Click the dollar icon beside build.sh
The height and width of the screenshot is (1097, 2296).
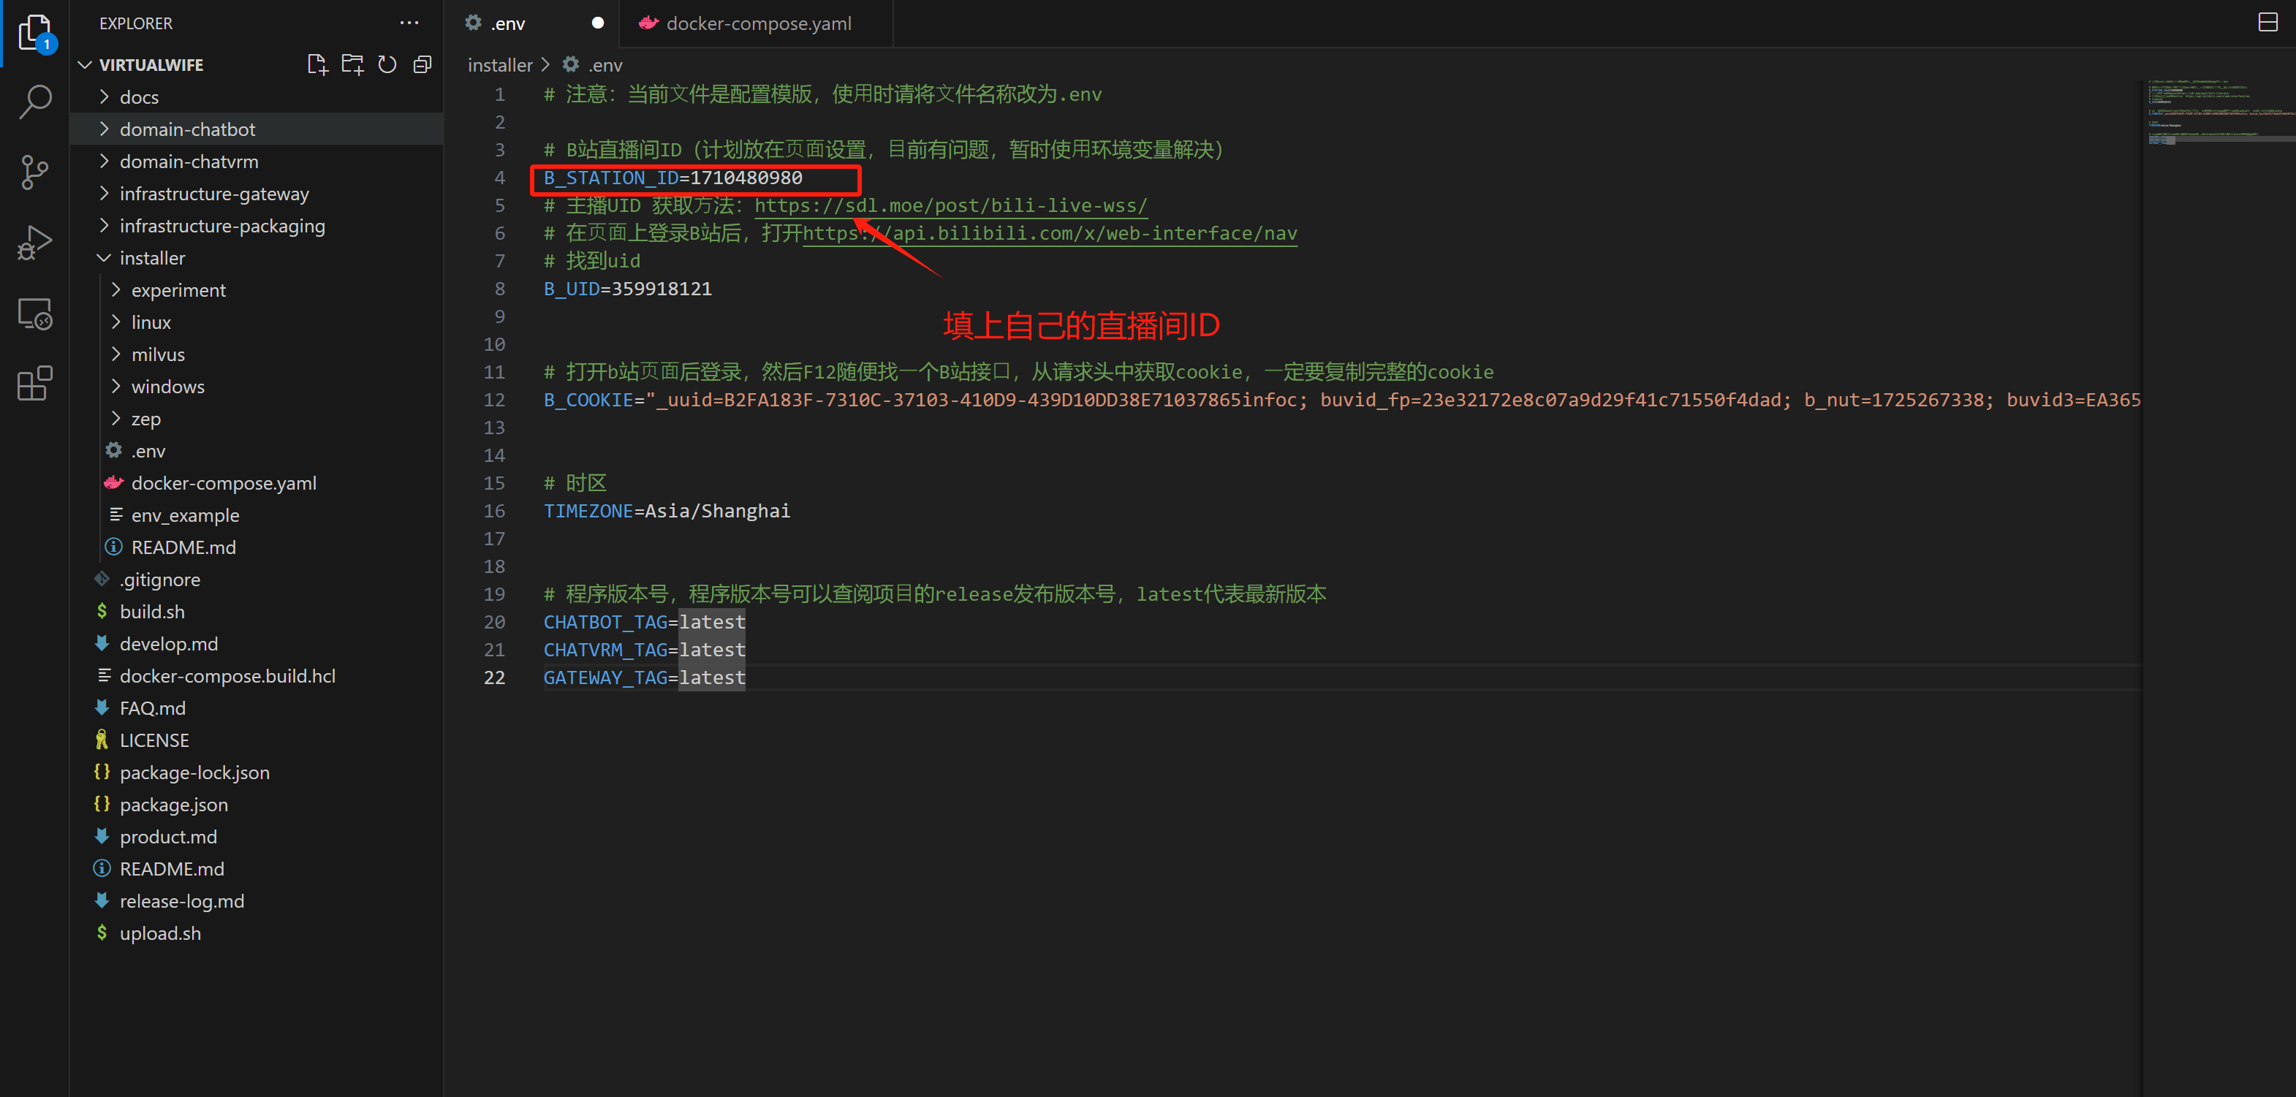pos(102,611)
